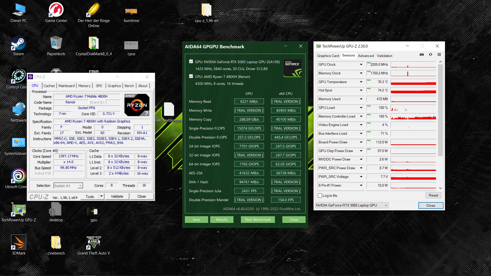Image resolution: width=491 pixels, height=276 pixels.
Task: Open cinebench folder icon
Action: pos(56,242)
